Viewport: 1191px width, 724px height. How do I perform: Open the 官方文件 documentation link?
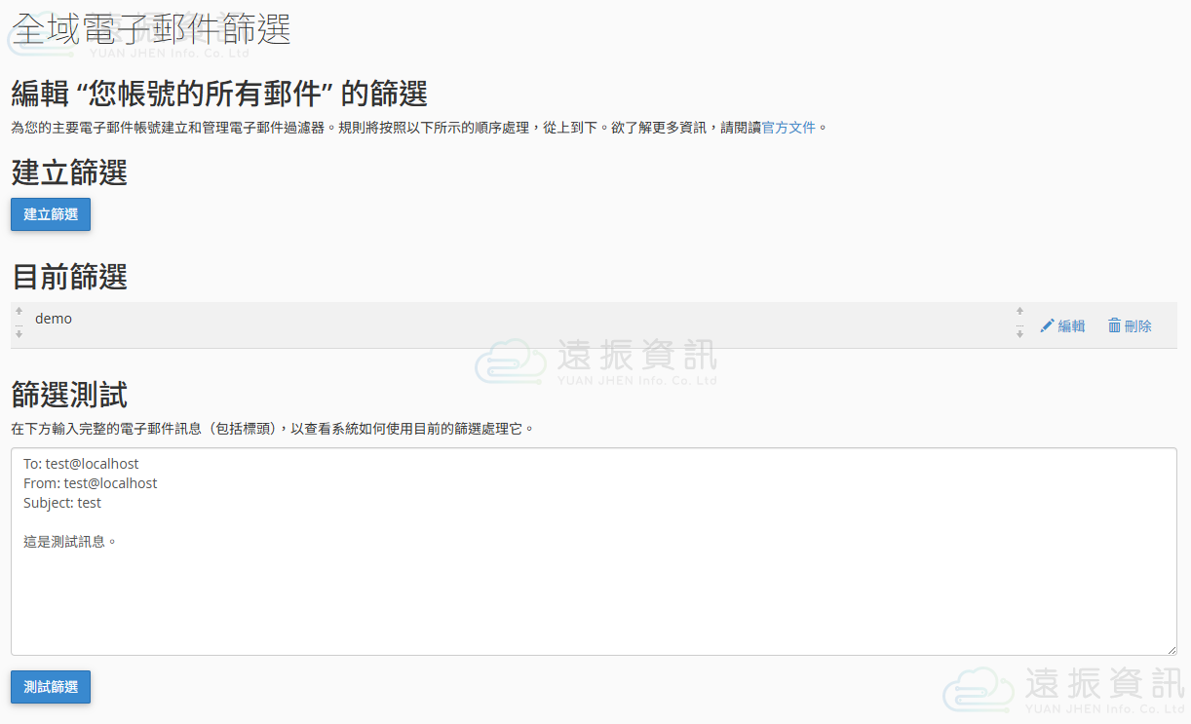pyautogui.click(x=788, y=128)
